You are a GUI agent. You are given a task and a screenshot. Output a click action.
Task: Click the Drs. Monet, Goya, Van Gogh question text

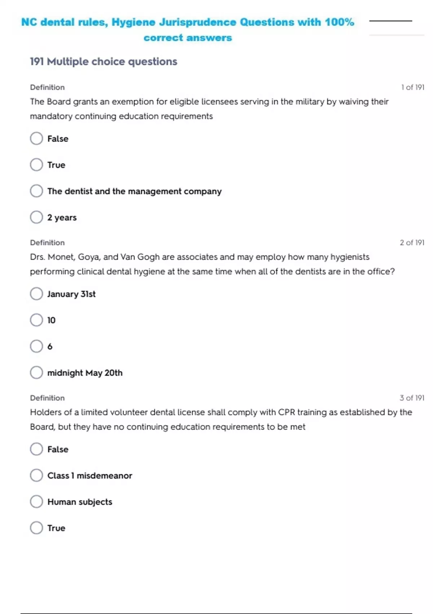[x=212, y=264]
